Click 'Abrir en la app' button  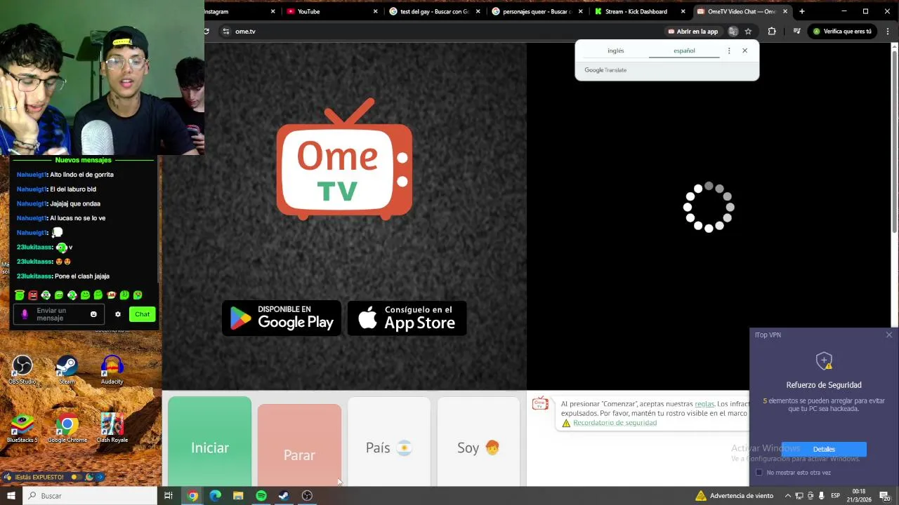point(693,32)
